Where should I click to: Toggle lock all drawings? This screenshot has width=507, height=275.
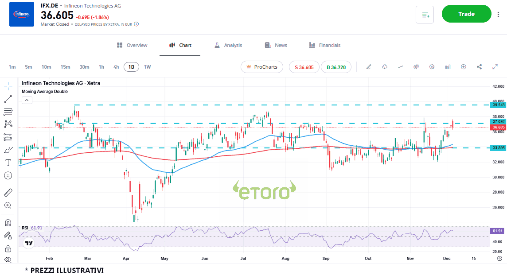tap(8, 248)
